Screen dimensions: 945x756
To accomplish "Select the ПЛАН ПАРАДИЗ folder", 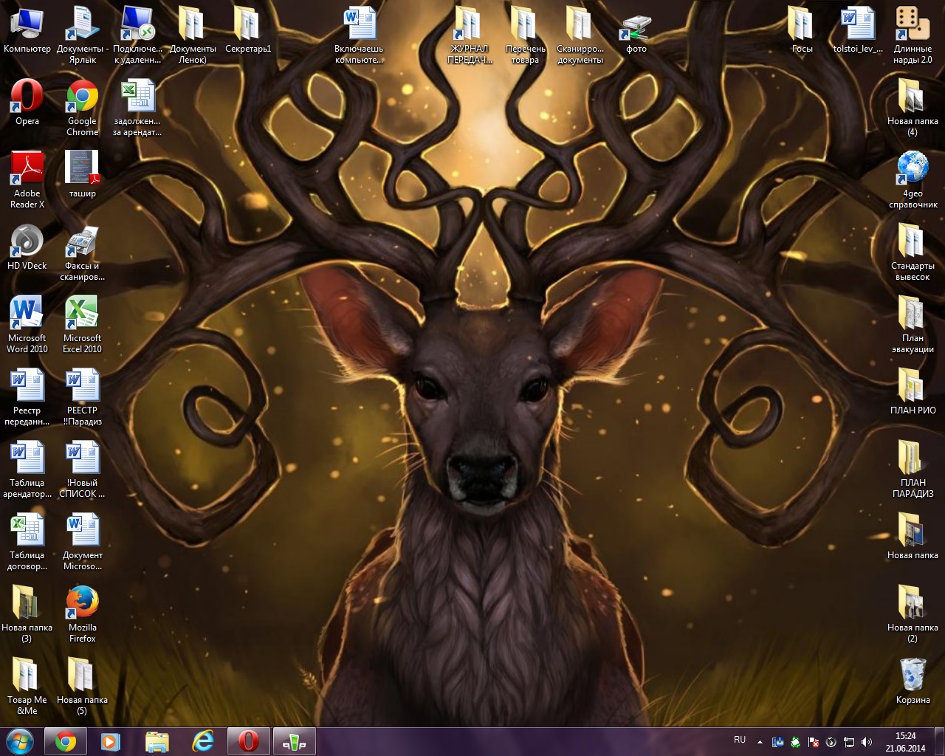I will pos(913,469).
